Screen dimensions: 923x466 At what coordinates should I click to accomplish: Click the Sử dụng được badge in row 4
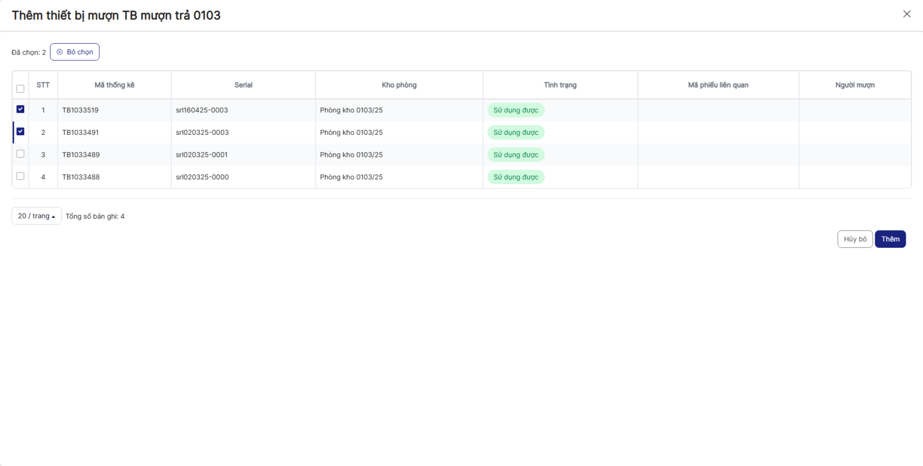point(516,177)
